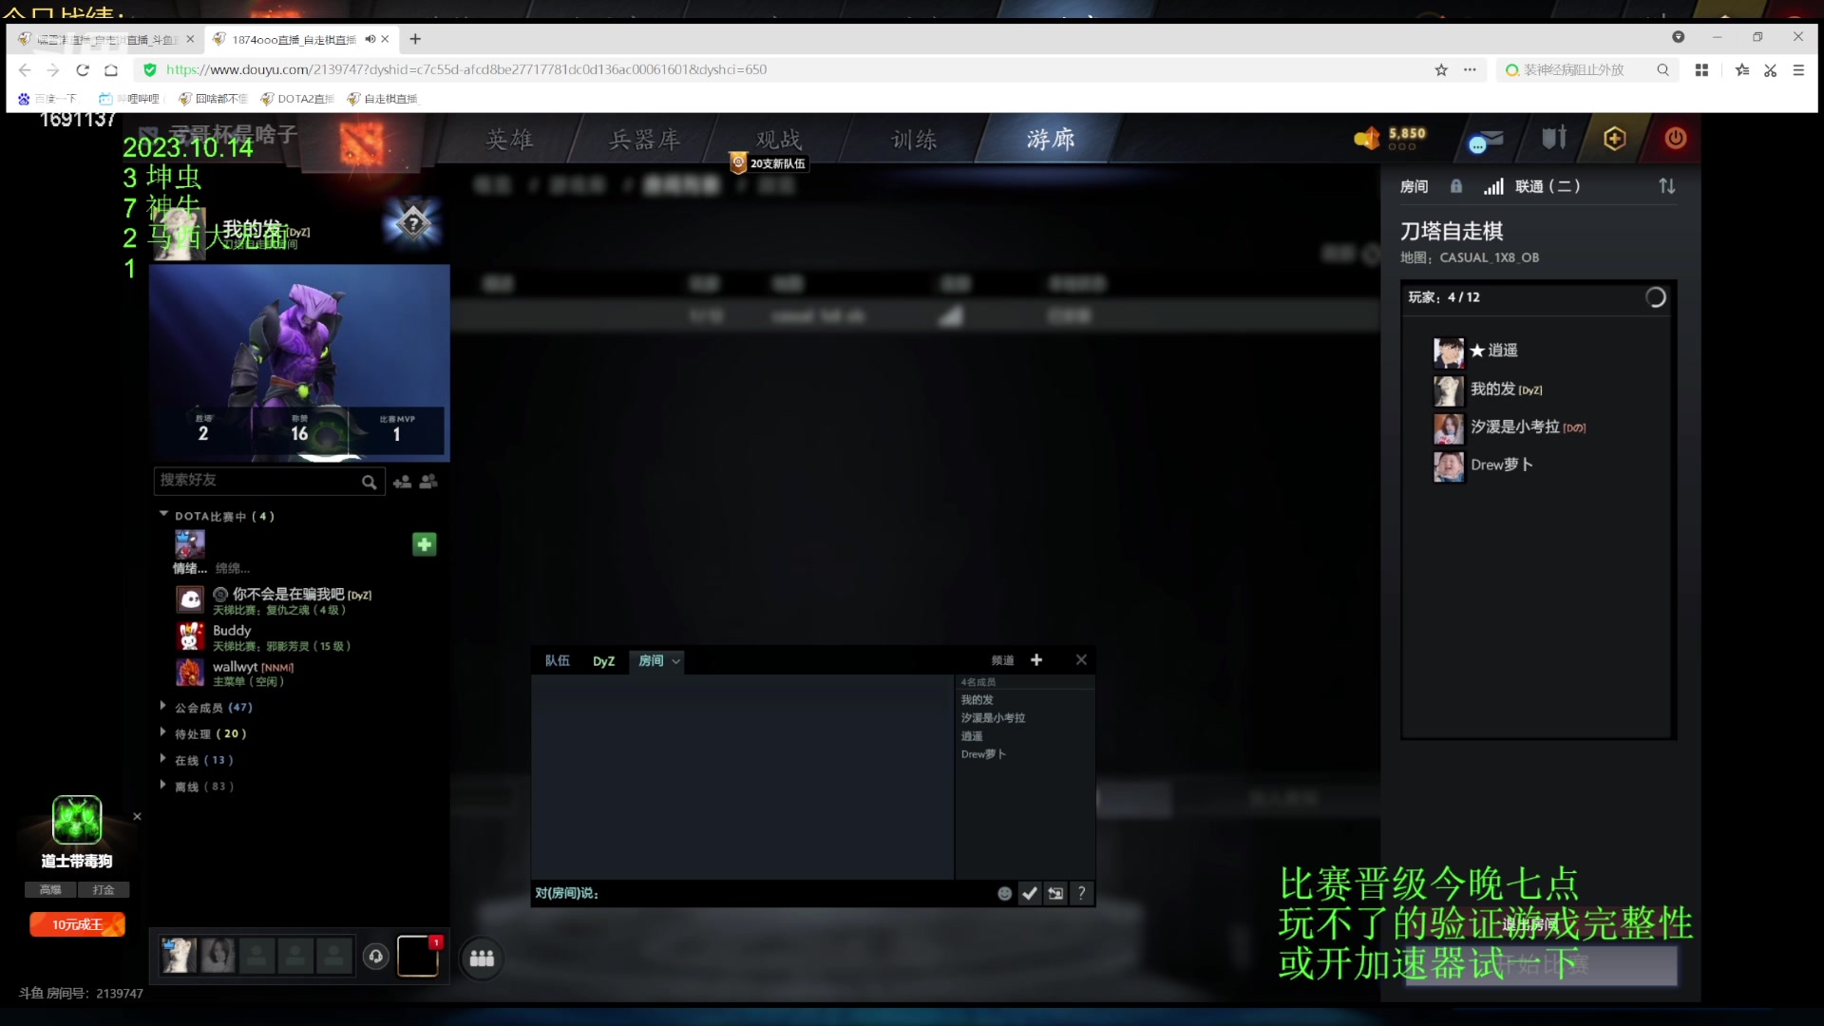Click the red power quit button
This screenshot has width=1824, height=1026.
[1676, 139]
